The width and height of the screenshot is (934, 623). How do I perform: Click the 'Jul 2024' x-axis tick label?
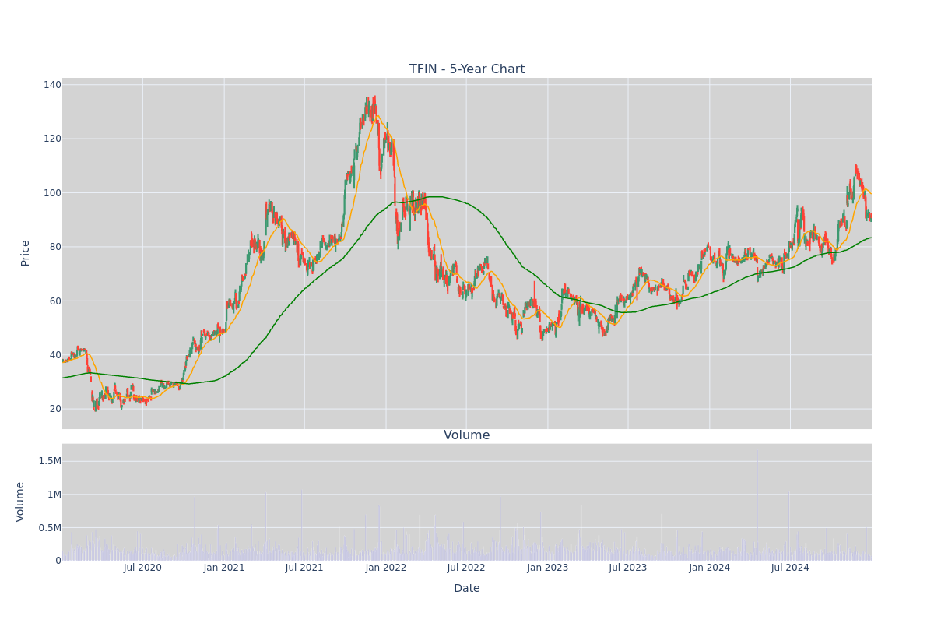[x=790, y=568]
